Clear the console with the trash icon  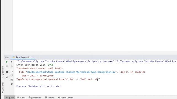(x=12, y=84)
